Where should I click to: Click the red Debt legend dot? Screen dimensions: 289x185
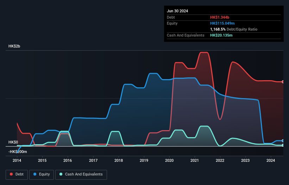pos(11,174)
